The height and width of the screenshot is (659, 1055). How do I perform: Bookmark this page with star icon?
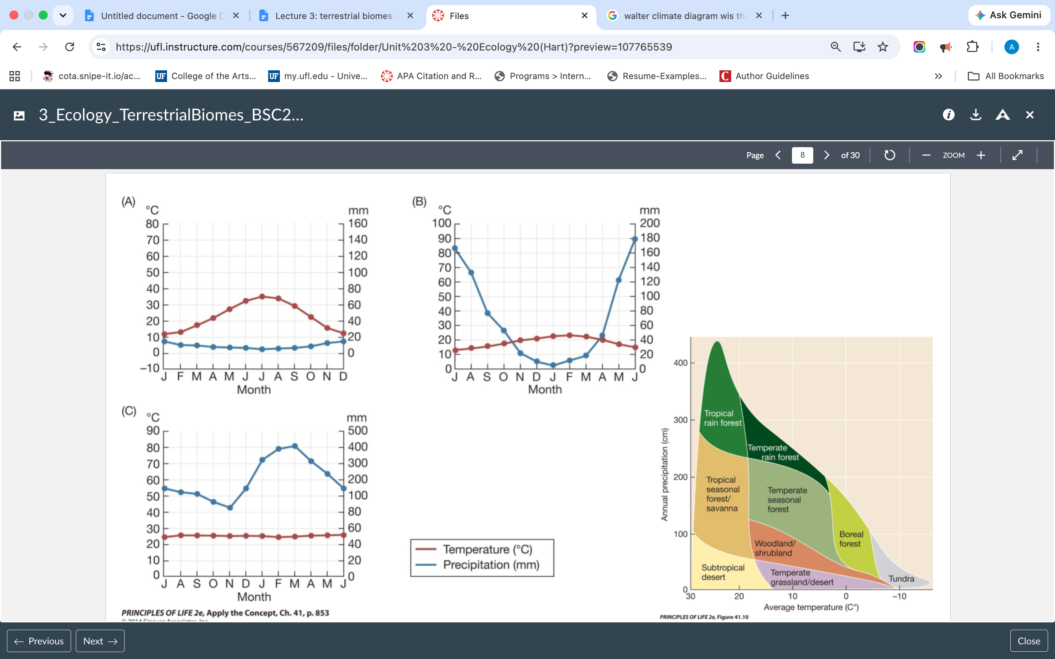[883, 46]
